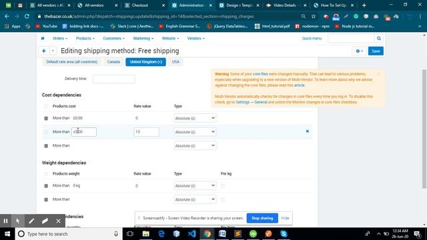Open the Vendors menu
Viewport: 427px width, 240px height.
[195, 39]
